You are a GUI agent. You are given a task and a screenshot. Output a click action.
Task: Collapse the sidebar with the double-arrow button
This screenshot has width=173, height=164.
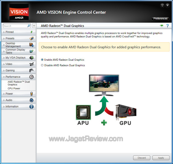34,26
